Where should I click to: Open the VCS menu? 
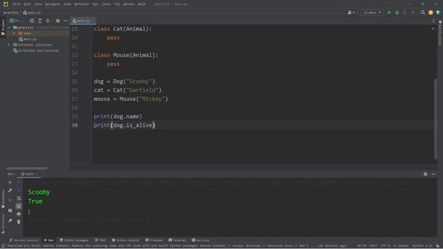[117, 4]
